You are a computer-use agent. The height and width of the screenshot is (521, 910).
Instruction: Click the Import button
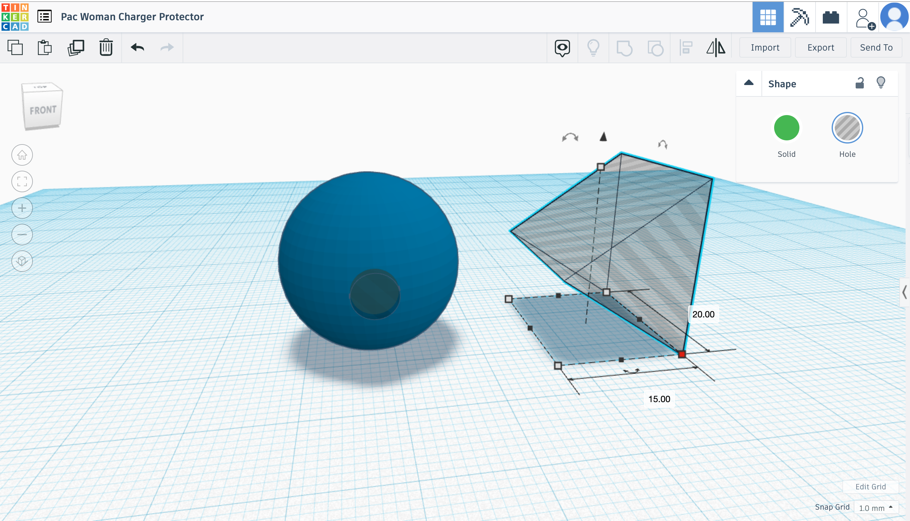[x=765, y=48]
